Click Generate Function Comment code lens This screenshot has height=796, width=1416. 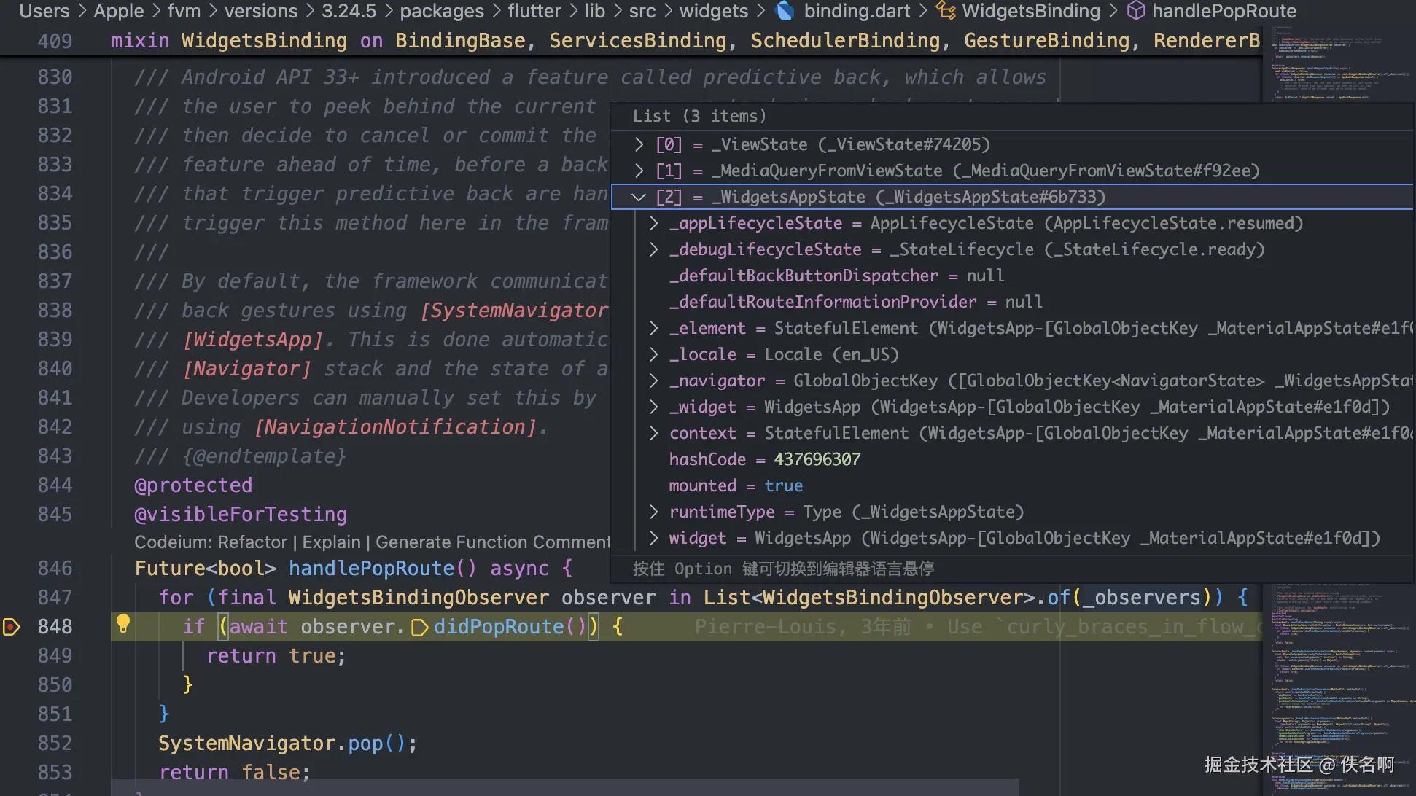(x=492, y=542)
